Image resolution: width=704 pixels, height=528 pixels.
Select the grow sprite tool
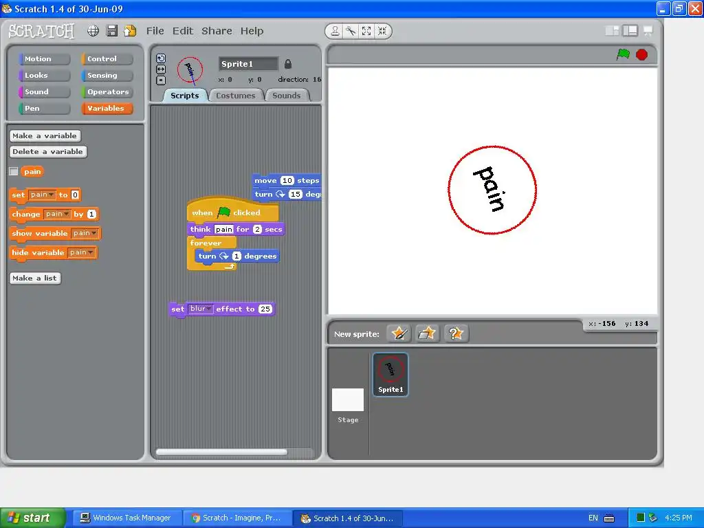(x=366, y=31)
